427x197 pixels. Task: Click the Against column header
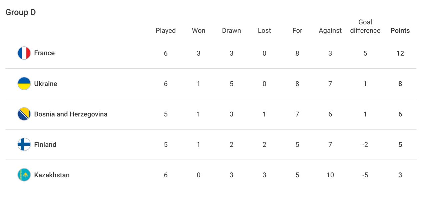coord(330,31)
